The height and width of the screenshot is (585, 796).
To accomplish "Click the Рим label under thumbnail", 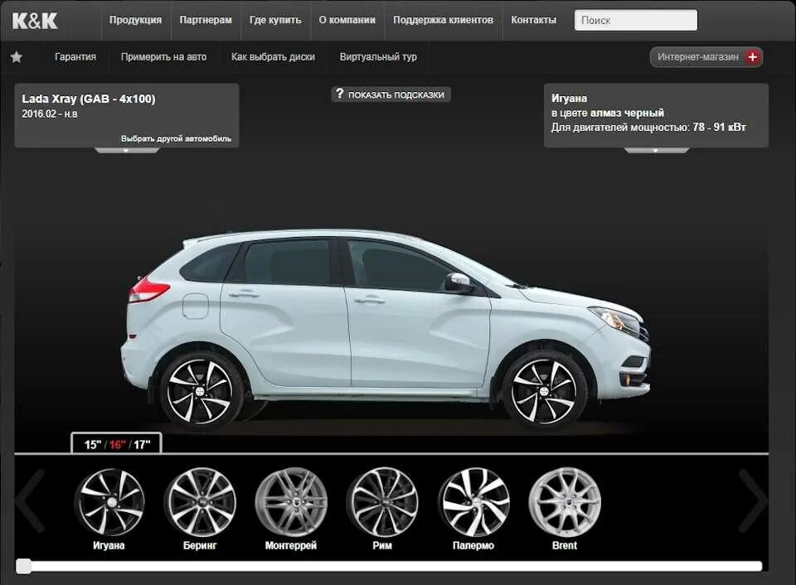I will coord(382,545).
